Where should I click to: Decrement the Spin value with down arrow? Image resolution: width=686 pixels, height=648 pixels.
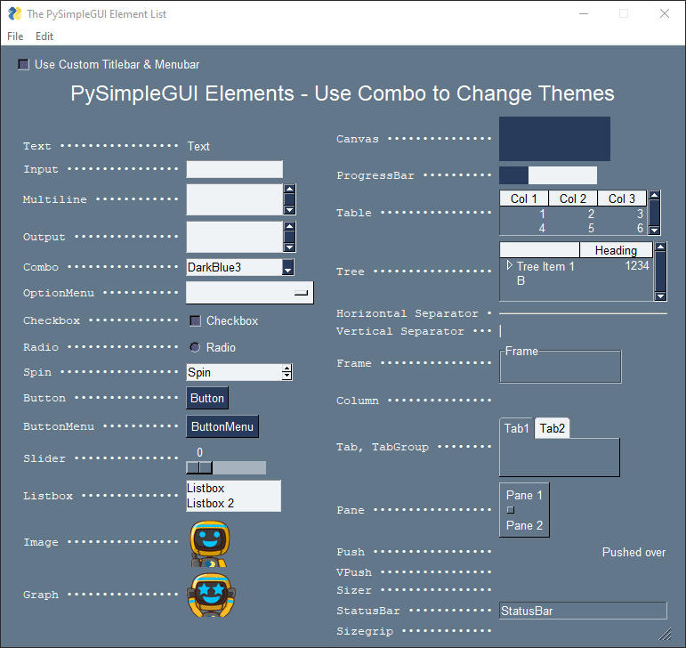coord(287,376)
